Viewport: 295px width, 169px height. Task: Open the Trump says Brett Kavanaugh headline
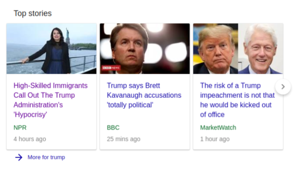[144, 95]
